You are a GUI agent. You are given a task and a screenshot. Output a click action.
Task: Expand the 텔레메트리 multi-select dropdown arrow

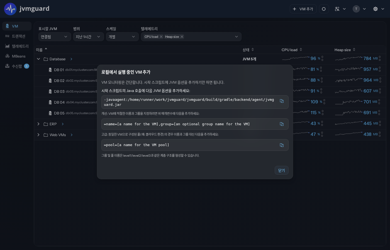click(x=237, y=37)
